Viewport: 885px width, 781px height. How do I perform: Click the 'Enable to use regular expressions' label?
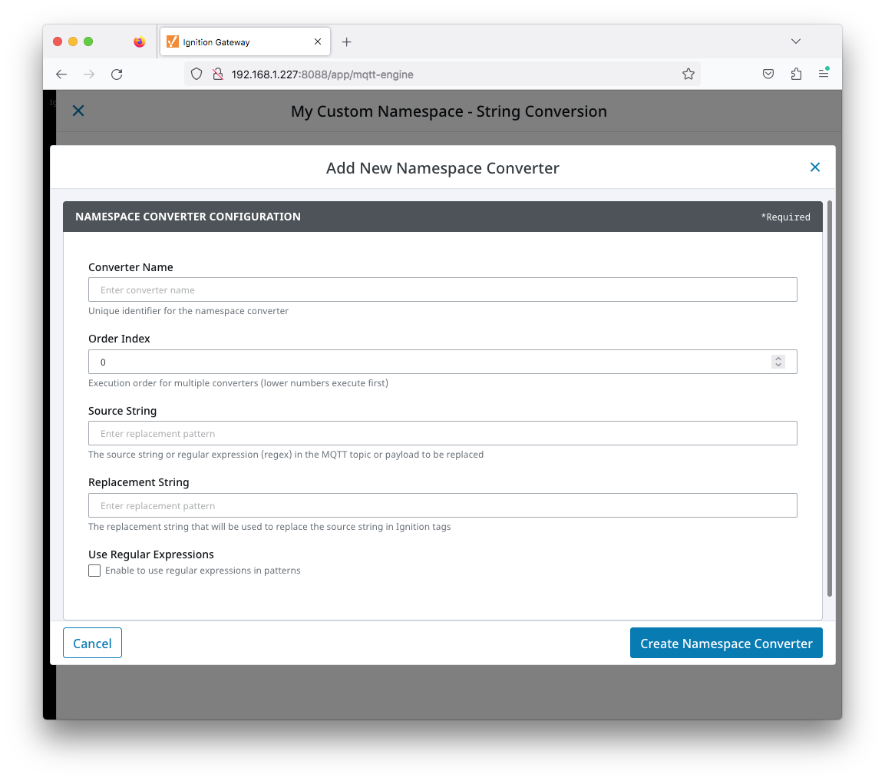(x=203, y=571)
